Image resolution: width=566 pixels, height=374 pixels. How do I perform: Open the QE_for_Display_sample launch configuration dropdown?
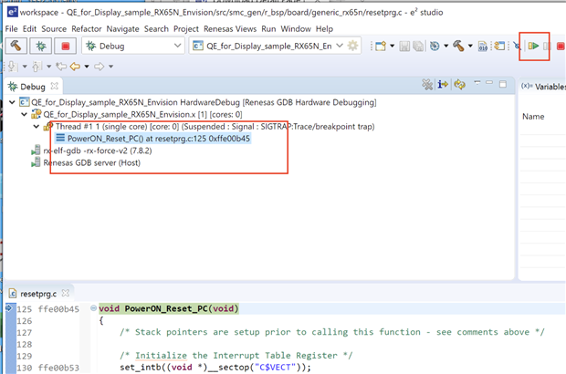pyautogui.click(x=340, y=46)
